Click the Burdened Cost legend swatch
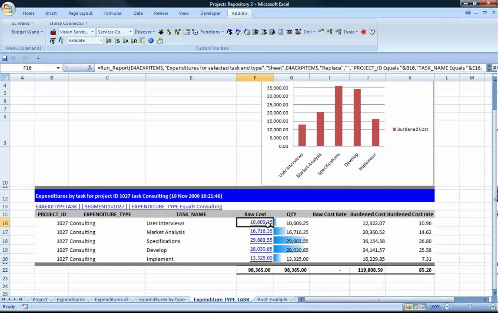This screenshot has width=498, height=313. [x=394, y=129]
